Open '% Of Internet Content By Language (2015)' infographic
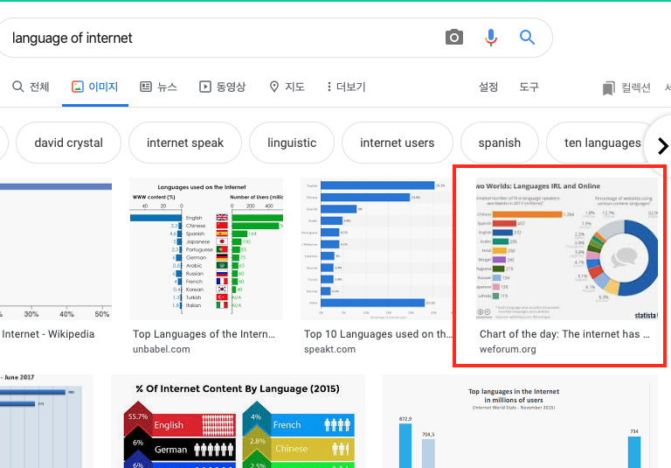This screenshot has width=671, height=468. coord(238,422)
